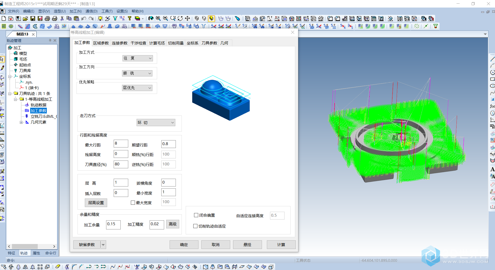The width and height of the screenshot is (495, 270).
Task: Open the 走刀方式 dropdown showing 环切
Action: 156,123
